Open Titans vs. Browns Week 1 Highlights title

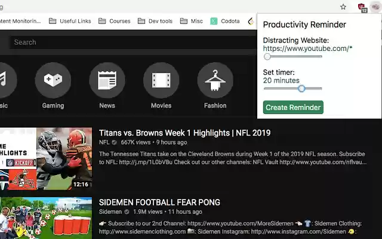pos(184,133)
